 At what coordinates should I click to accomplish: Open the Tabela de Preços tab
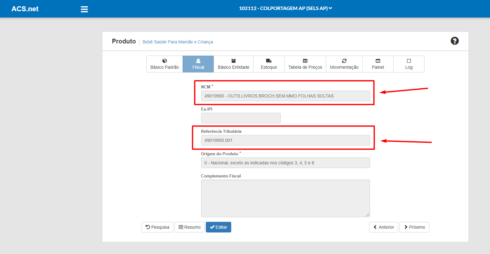coord(305,64)
